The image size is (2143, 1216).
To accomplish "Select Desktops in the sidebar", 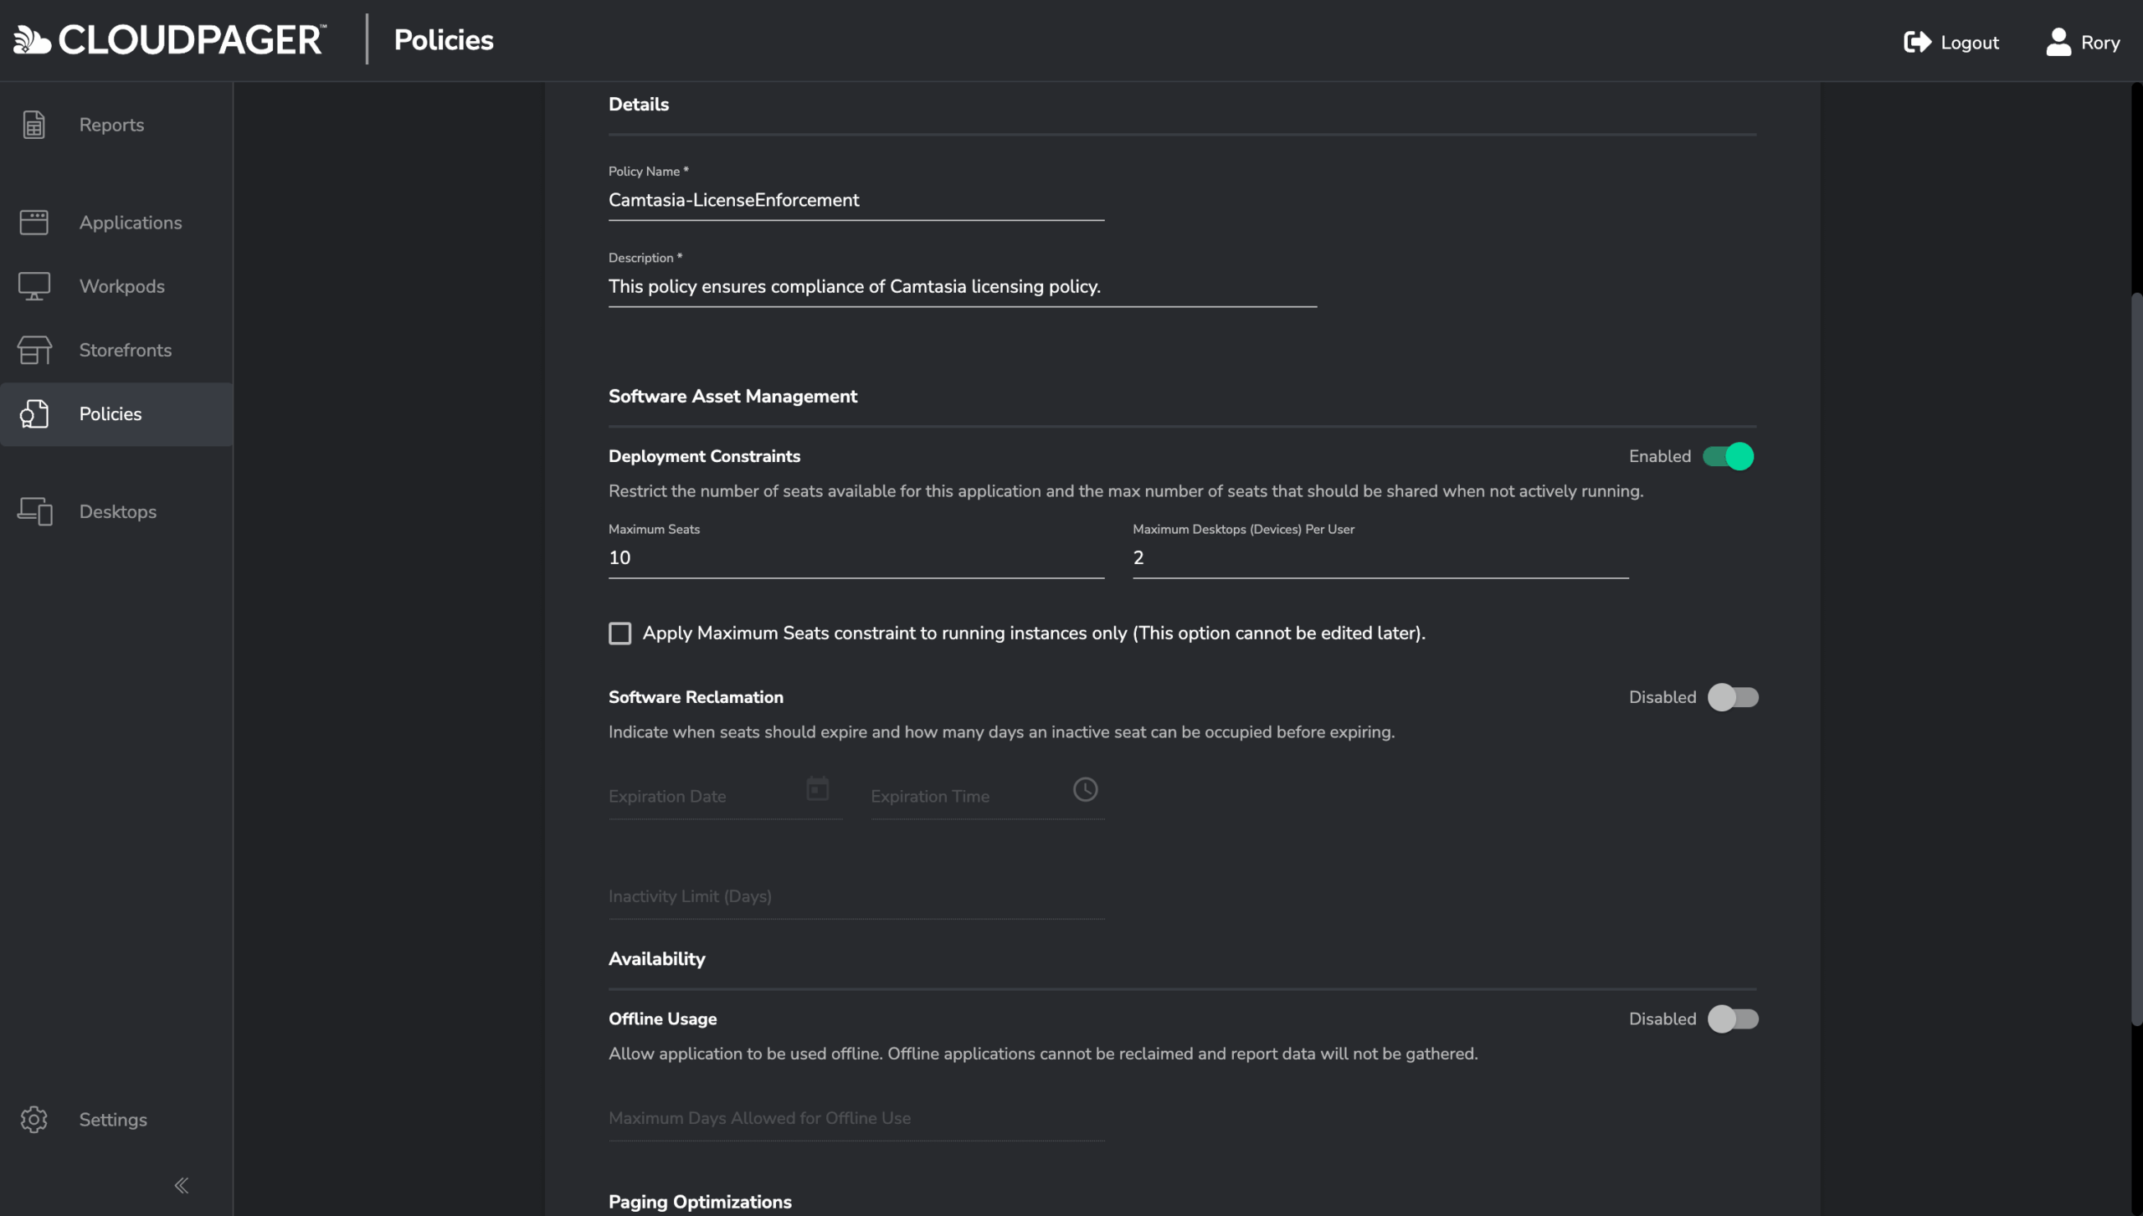I will [116, 511].
